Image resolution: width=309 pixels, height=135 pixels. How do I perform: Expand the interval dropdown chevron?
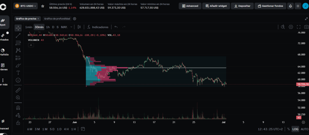tap(71, 27)
